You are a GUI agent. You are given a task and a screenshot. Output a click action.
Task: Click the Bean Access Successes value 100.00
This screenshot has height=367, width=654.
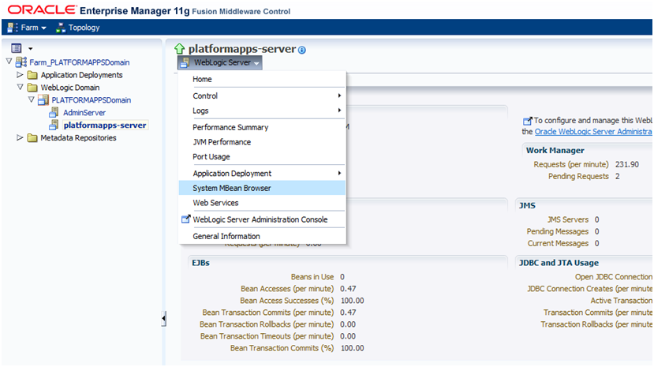click(x=352, y=301)
